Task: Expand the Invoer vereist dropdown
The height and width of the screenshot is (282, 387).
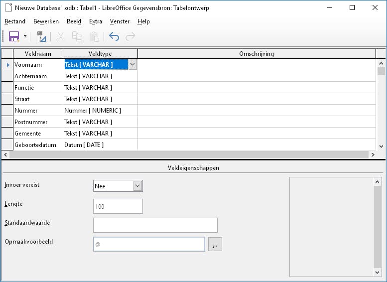Action: pyautogui.click(x=138, y=186)
